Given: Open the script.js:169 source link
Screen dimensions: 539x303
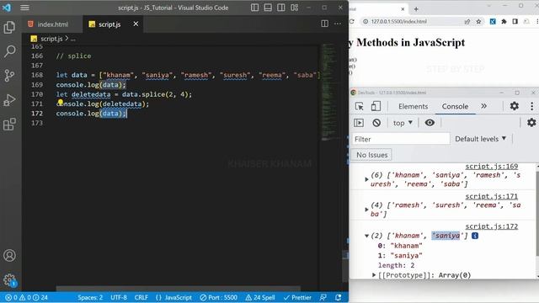Looking at the screenshot, I should click(x=492, y=167).
